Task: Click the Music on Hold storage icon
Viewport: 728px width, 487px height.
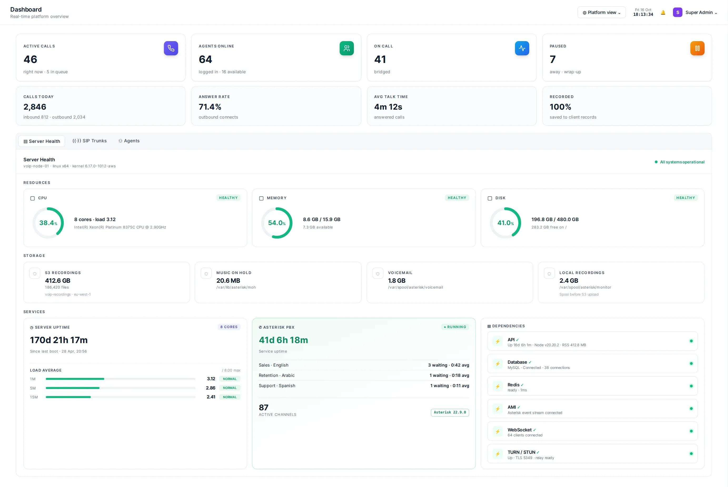Action: [206, 274]
